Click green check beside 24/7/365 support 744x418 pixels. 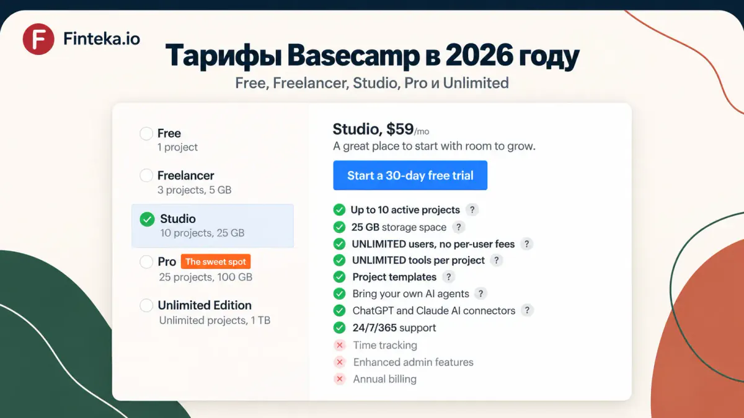coord(339,328)
